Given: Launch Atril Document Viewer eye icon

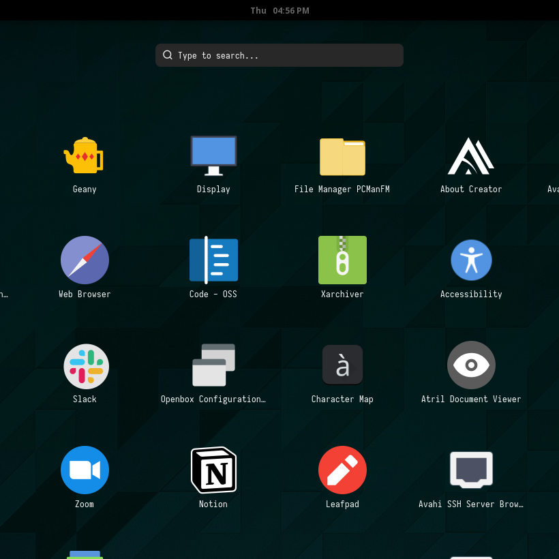Looking at the screenshot, I should tap(471, 365).
